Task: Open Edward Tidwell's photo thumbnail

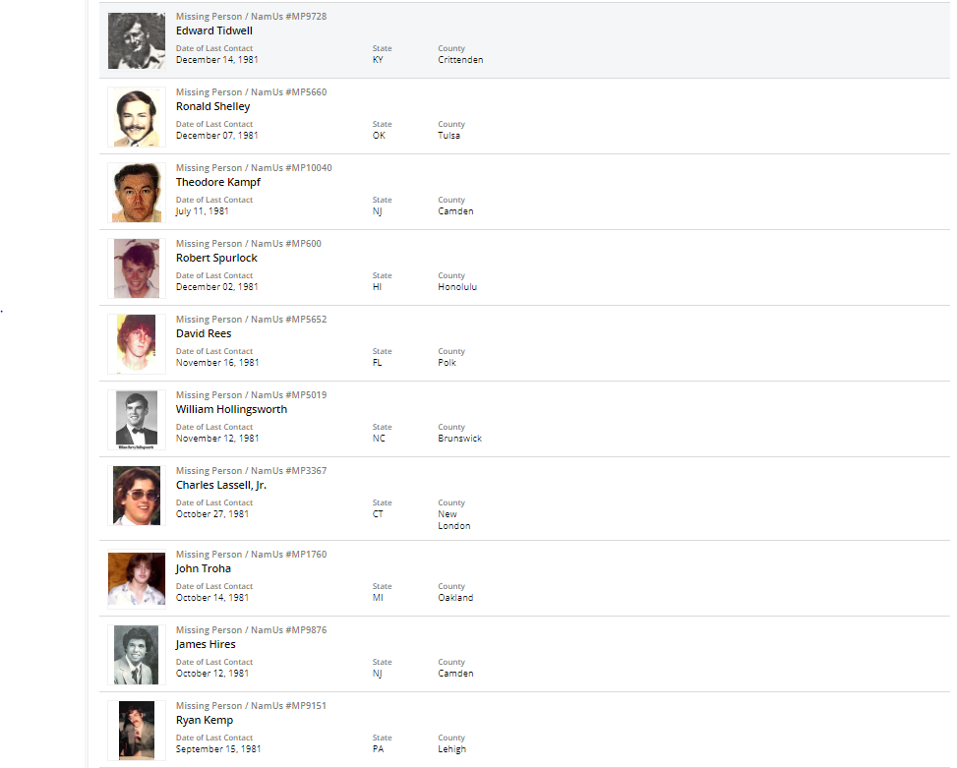Action: pos(136,40)
